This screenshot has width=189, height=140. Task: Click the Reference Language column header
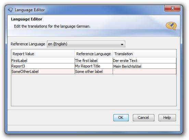click(93, 54)
